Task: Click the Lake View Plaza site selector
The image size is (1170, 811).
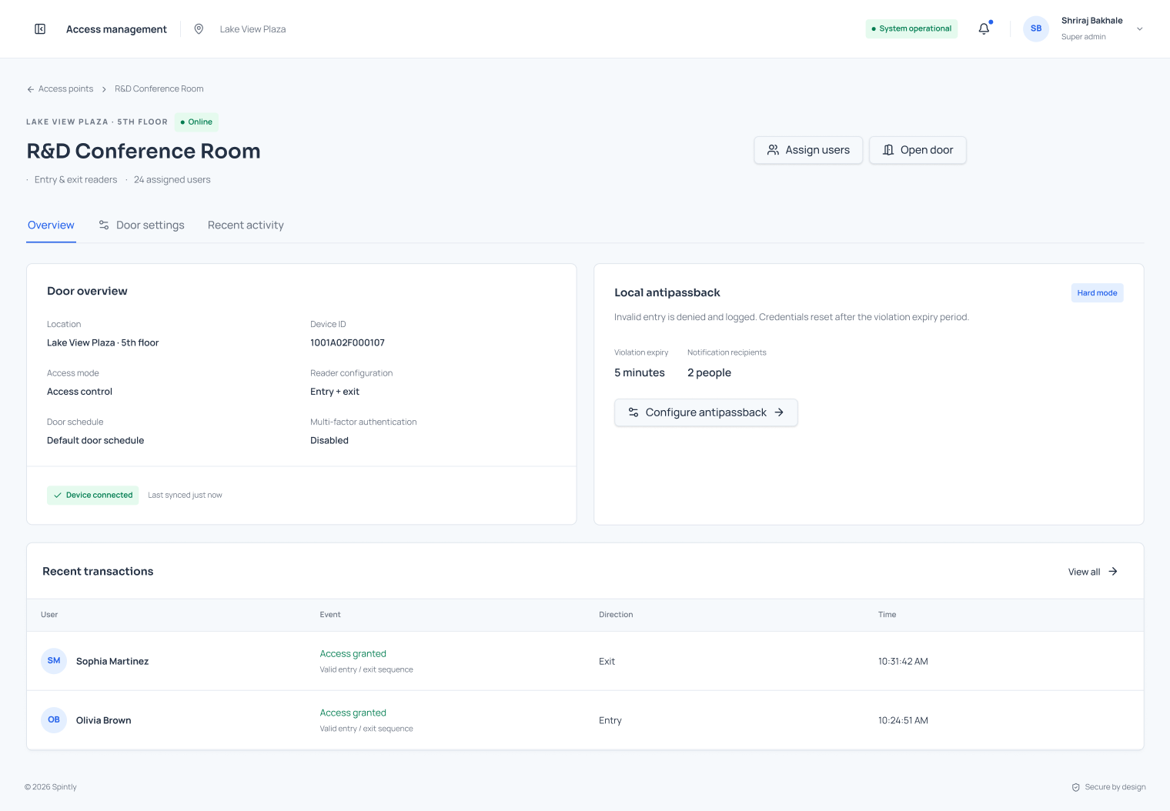Action: (x=252, y=29)
